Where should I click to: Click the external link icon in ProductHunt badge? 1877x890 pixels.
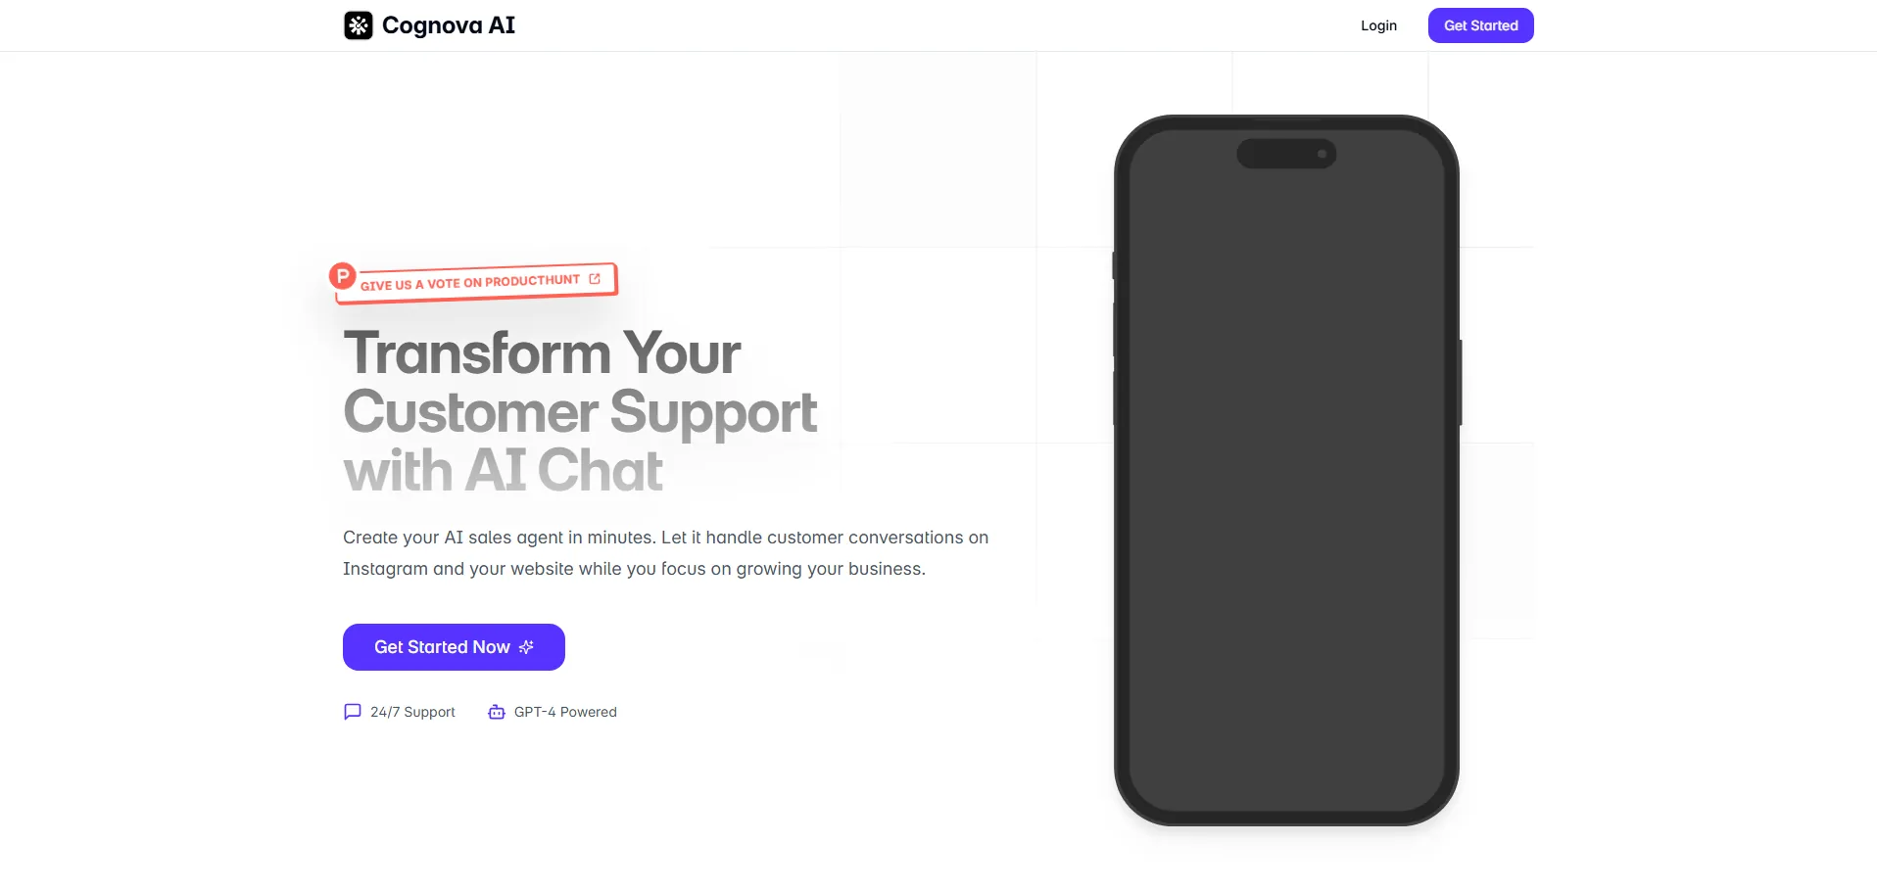pyautogui.click(x=594, y=278)
